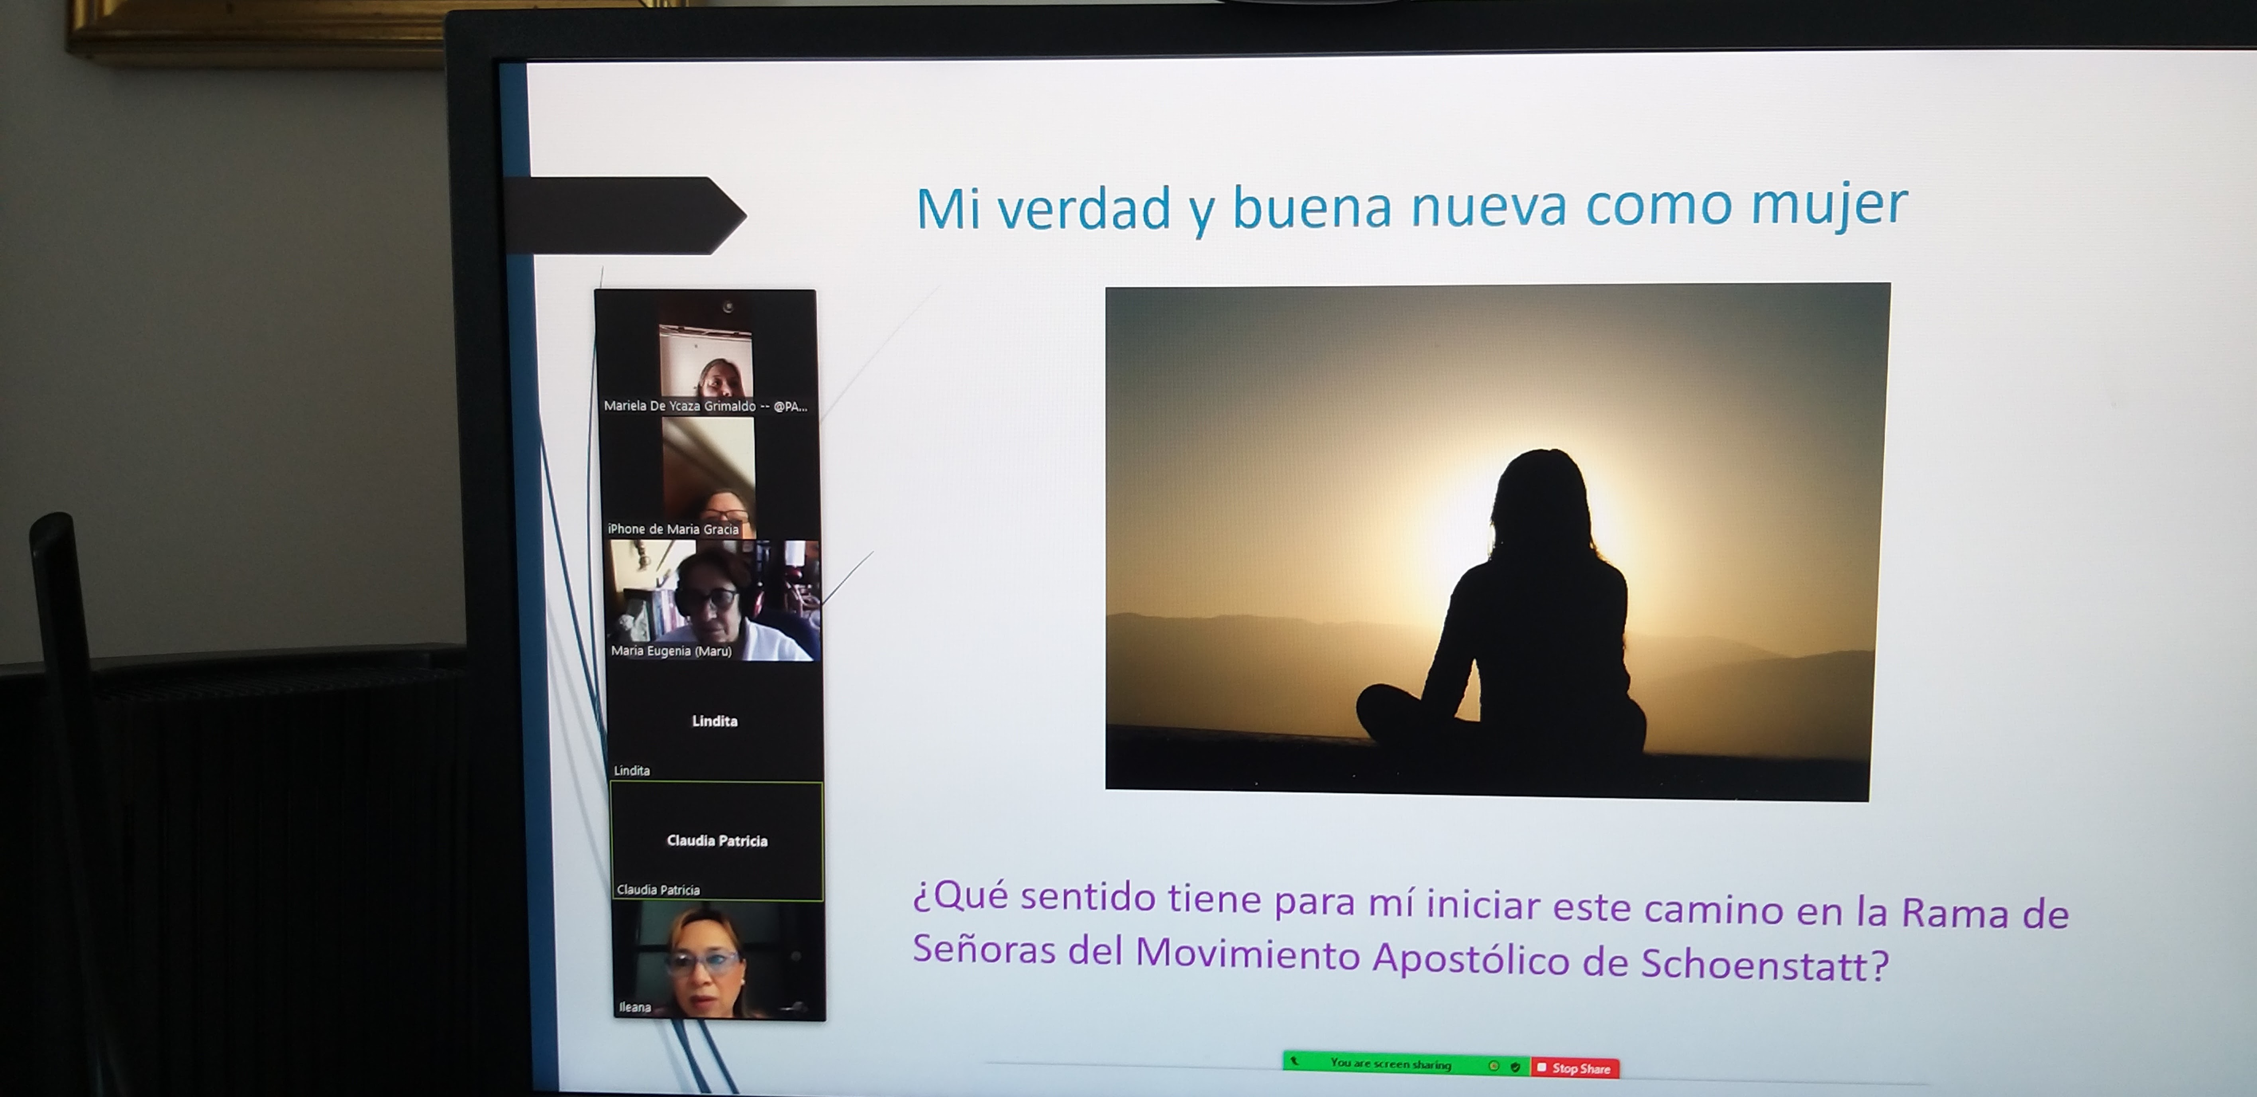Select the highlighted Claudia Patricia tile
This screenshot has height=1097, width=2257.
tap(717, 841)
